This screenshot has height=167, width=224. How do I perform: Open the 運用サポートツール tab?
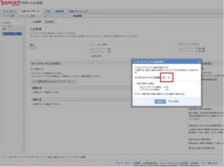click(x=78, y=12)
